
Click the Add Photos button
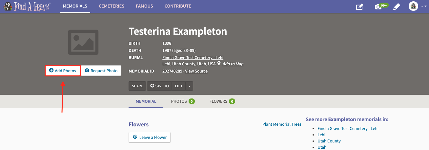tap(63, 71)
